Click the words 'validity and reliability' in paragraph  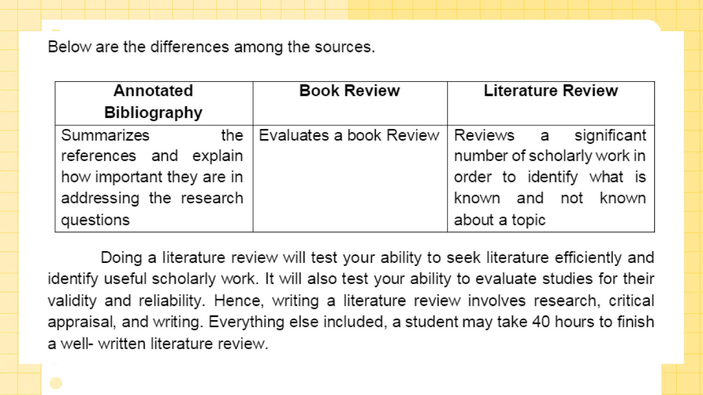tap(125, 301)
